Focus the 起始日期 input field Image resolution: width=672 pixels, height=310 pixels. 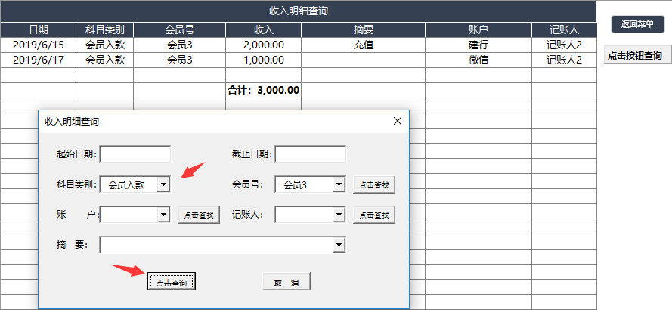[135, 154]
